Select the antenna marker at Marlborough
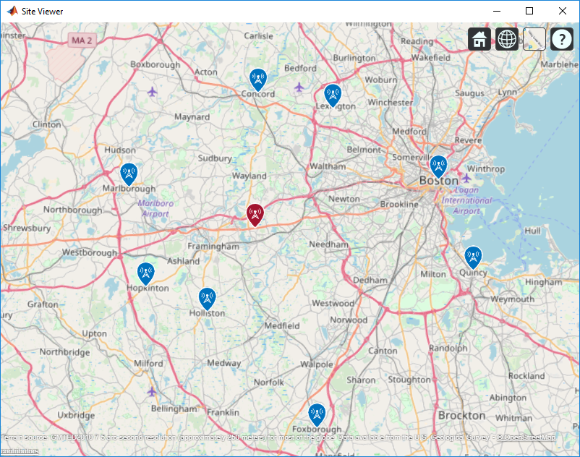This screenshot has height=457, width=580. [129, 174]
